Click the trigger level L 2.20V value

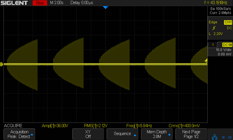pyautogui.click(x=216, y=34)
